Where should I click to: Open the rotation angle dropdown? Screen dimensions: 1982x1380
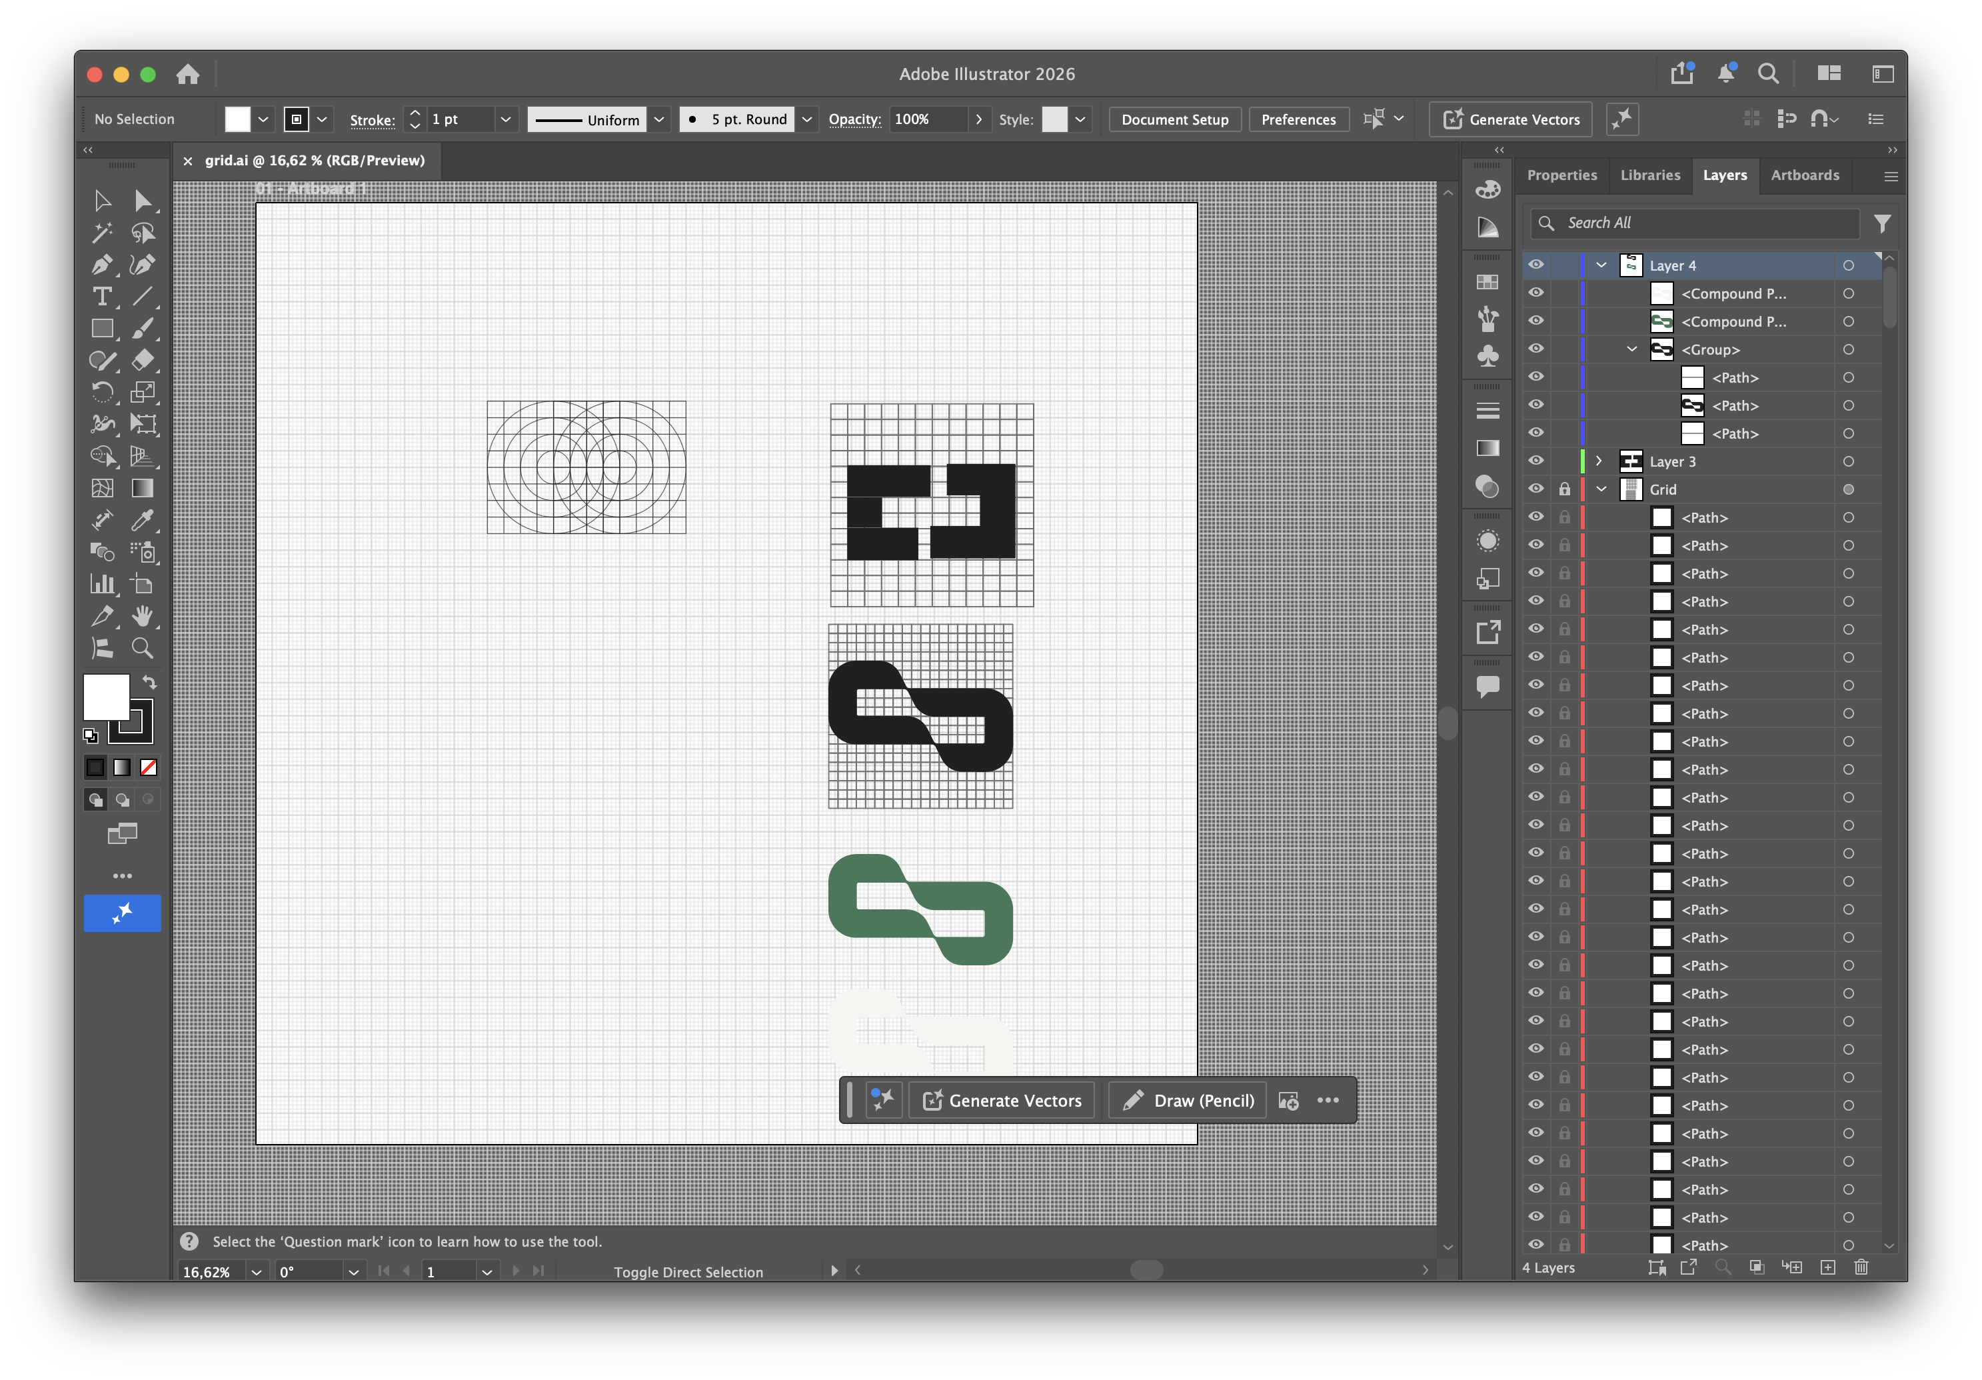(x=353, y=1271)
